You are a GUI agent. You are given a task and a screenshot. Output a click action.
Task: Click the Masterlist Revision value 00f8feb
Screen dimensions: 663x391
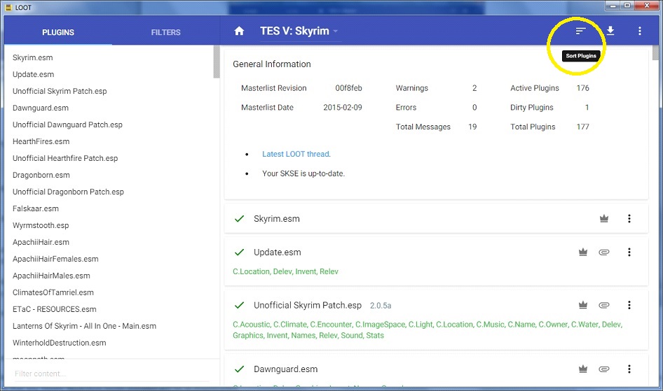pos(348,88)
